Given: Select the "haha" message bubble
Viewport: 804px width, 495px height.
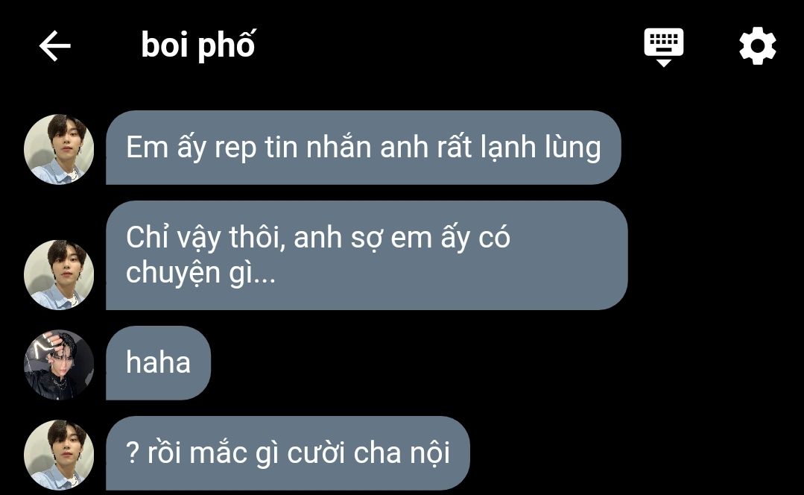Looking at the screenshot, I should [159, 363].
